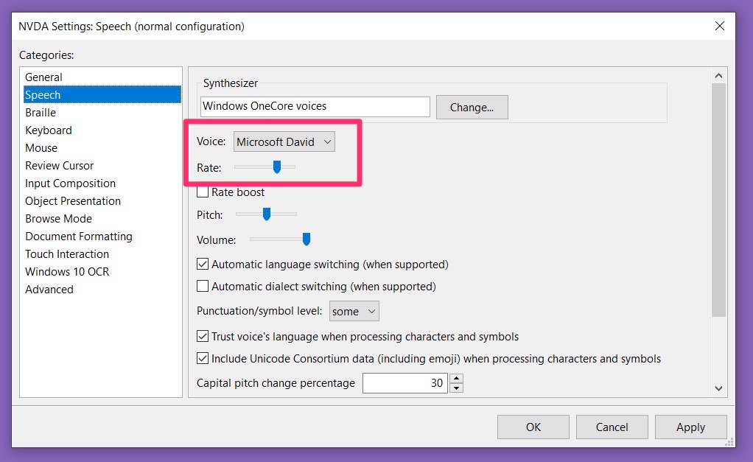Screen dimensions: 753x462
Task: Click the Change button for synthesizer
Action: [x=472, y=107]
